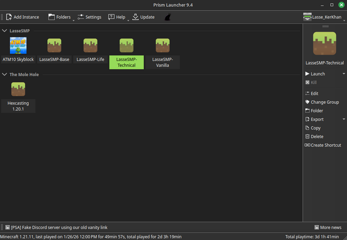This screenshot has width=347, height=240.
Task: Check for launcher Update
Action: click(x=143, y=17)
